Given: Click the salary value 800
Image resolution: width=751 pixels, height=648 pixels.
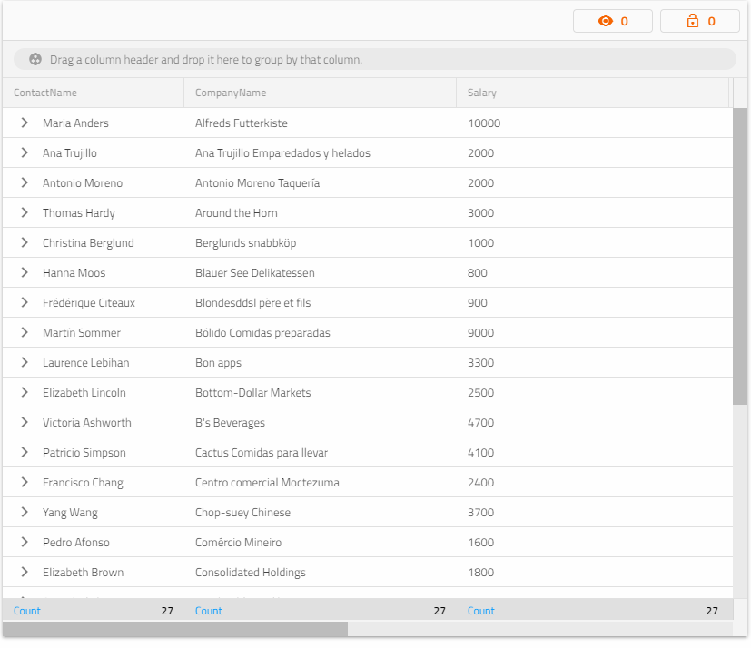Looking at the screenshot, I should click(477, 272).
